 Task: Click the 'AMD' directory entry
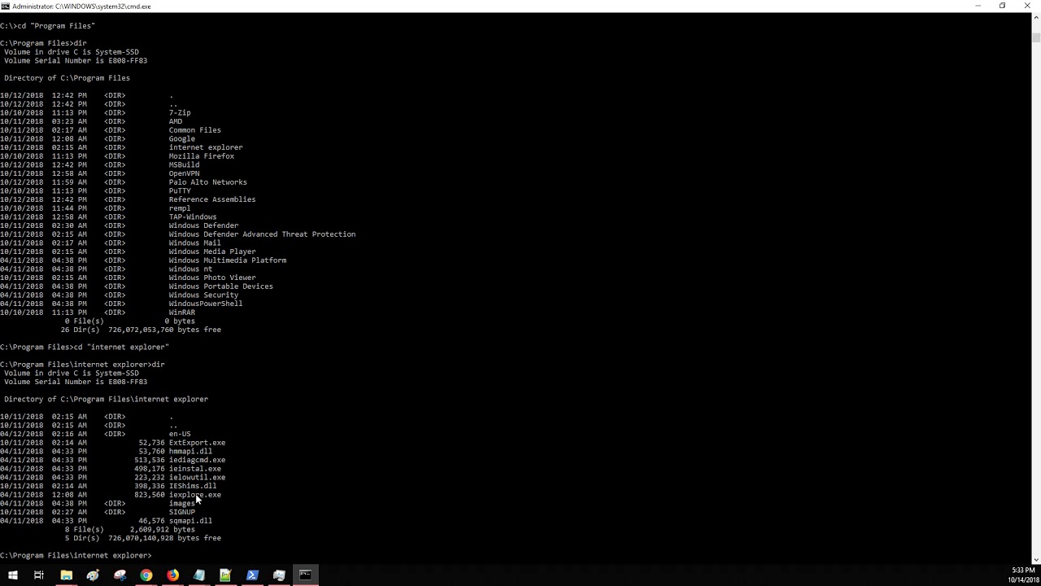point(176,121)
